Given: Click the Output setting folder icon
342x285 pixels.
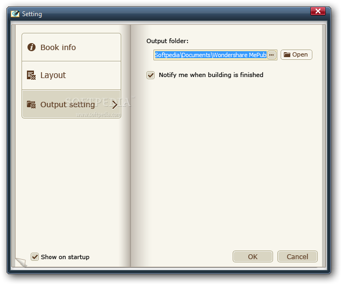Looking at the screenshot, I should click(31, 105).
